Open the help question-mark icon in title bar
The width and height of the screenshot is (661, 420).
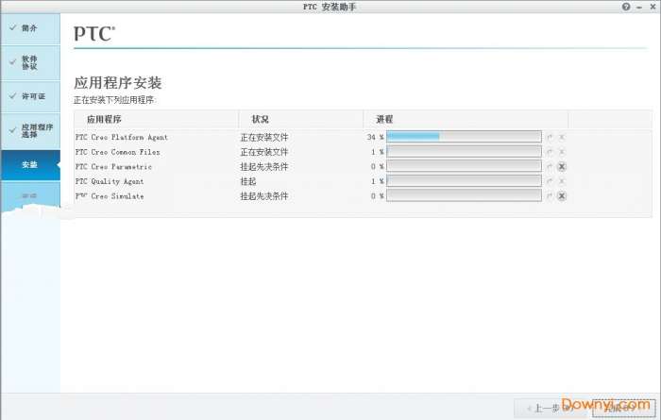coord(626,7)
